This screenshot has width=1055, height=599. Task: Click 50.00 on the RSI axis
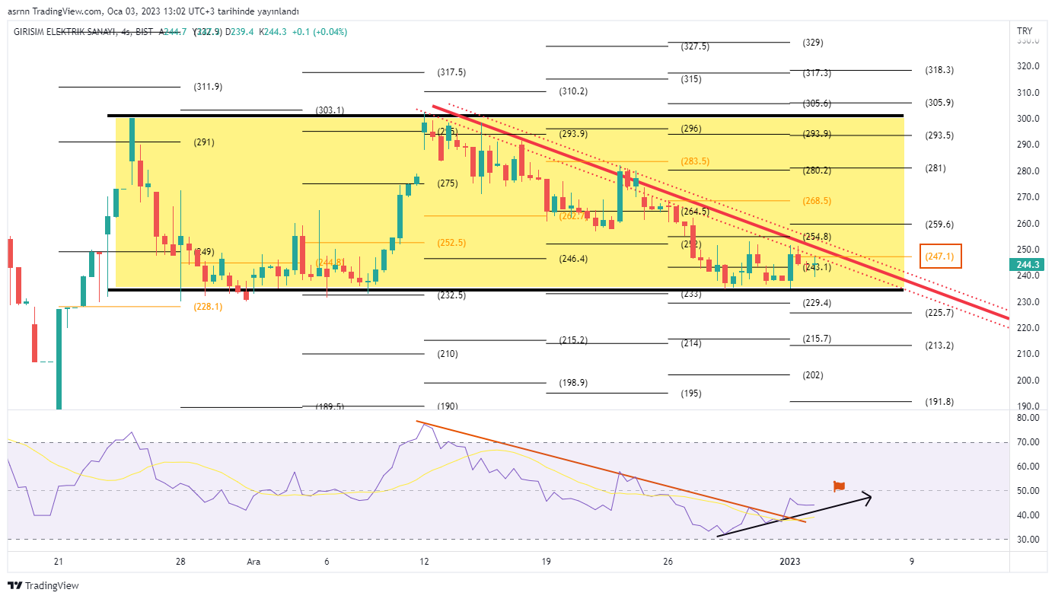click(x=1027, y=491)
